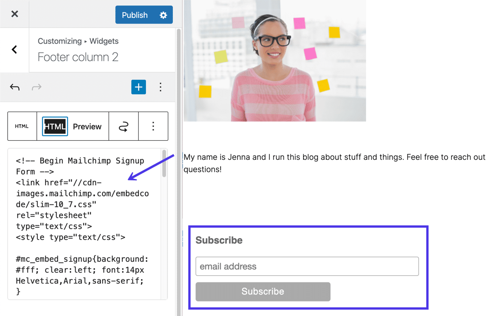Select the HTML block type icon
486x316 pixels.
pos(22,126)
